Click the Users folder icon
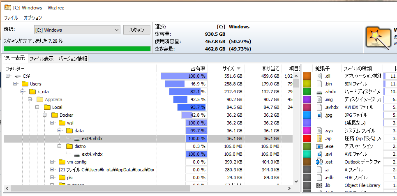 tap(25, 84)
